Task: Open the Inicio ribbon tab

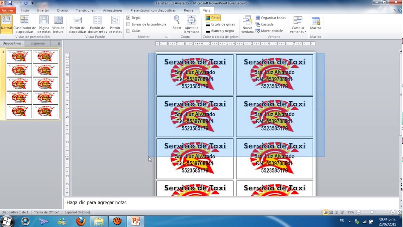Action: [25, 10]
